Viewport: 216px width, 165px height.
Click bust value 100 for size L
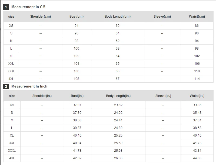(76, 48)
